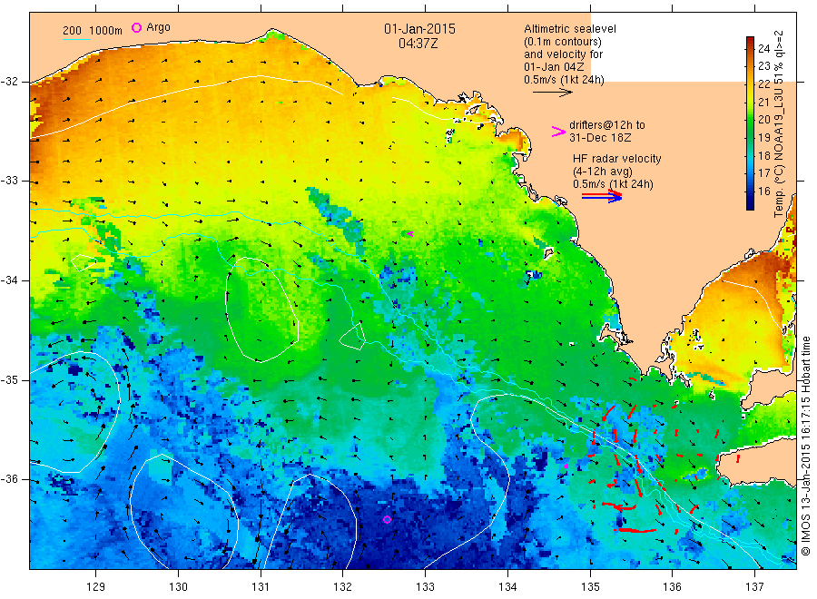
Task: Click the -35 latitude axis label
Action: tap(9, 379)
